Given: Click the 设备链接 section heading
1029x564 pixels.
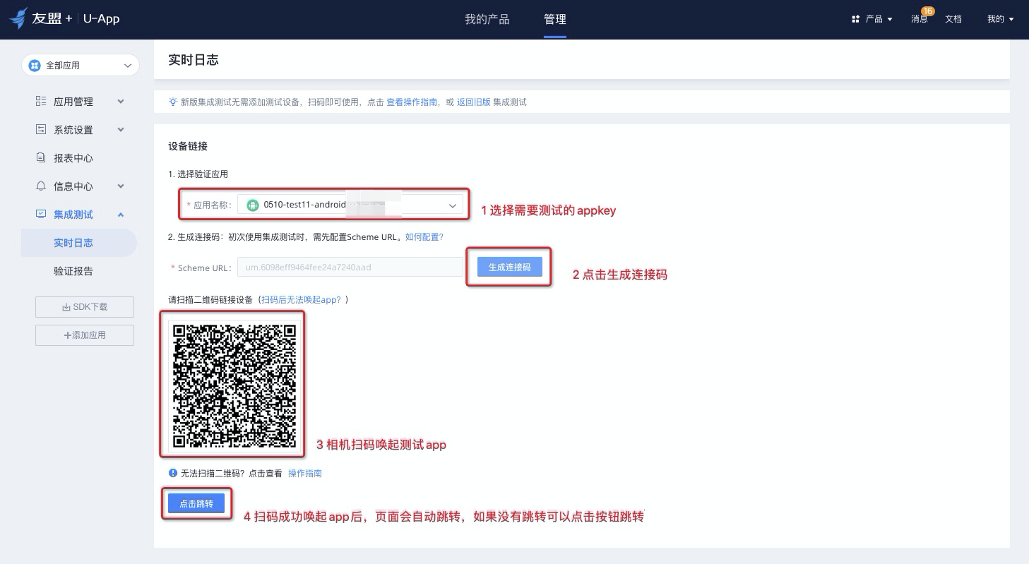Looking at the screenshot, I should click(x=188, y=146).
